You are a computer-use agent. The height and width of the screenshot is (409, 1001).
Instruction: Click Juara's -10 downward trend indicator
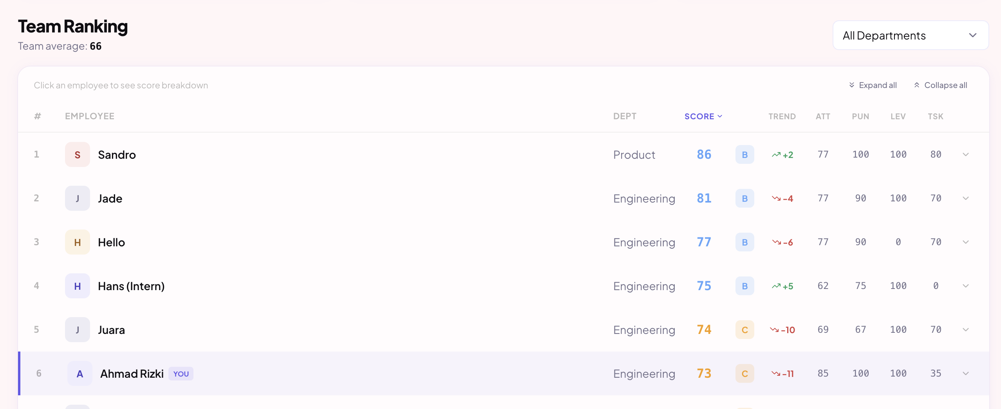(782, 330)
